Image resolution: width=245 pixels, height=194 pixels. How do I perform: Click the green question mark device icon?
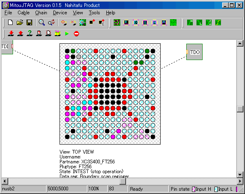pyautogui.click(x=29, y=33)
